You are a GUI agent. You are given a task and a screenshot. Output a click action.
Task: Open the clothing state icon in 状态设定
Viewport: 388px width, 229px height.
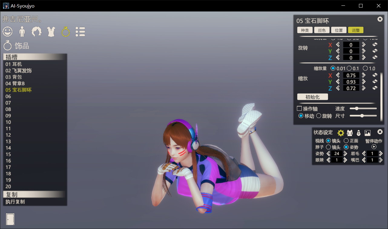coord(350,133)
